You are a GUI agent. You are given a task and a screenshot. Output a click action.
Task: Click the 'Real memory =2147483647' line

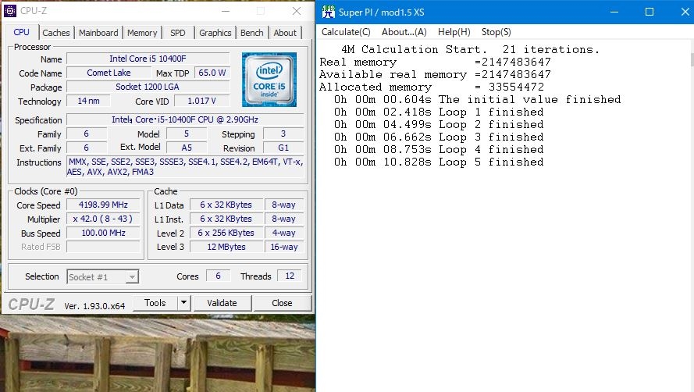(436, 62)
